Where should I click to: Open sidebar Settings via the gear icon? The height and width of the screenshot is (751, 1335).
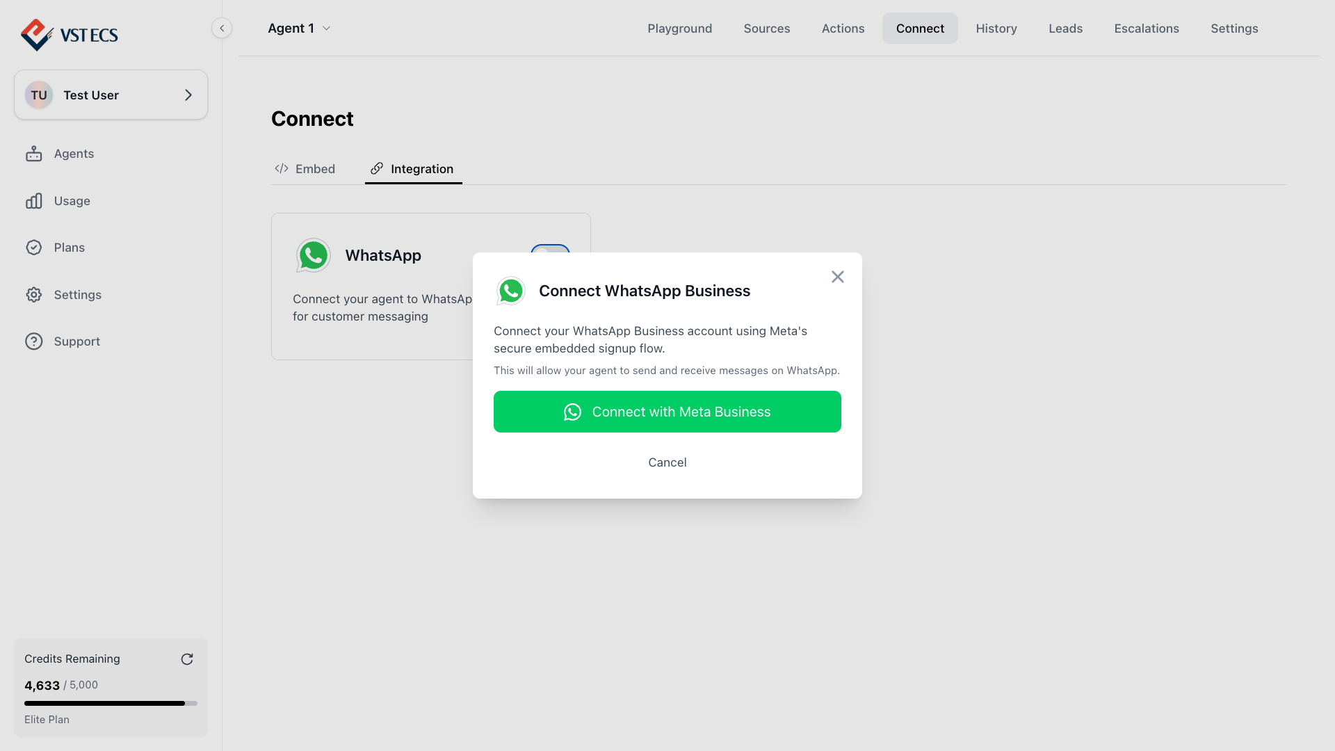(x=34, y=295)
